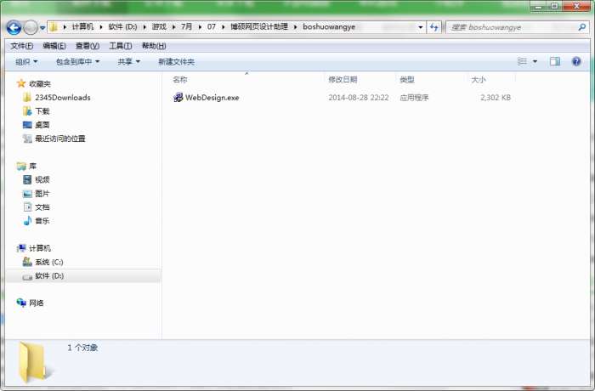
Task: Open the 编辑(E) menu
Action: point(54,46)
